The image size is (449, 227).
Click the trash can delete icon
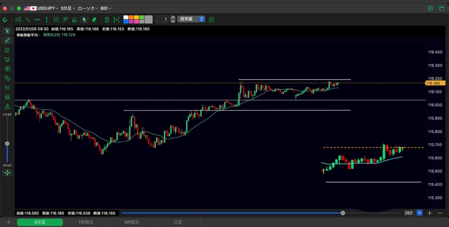(107, 19)
